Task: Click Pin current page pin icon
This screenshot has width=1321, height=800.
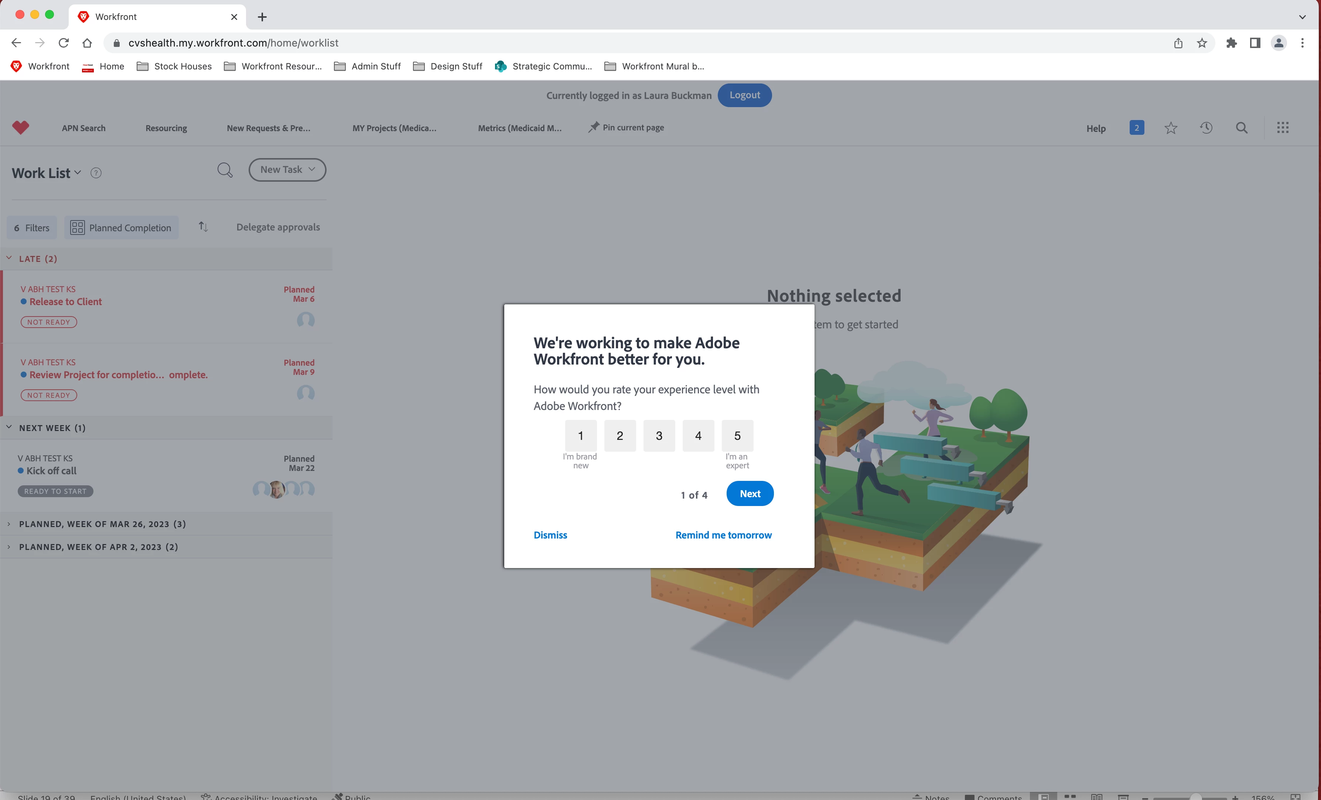Action: pos(594,128)
